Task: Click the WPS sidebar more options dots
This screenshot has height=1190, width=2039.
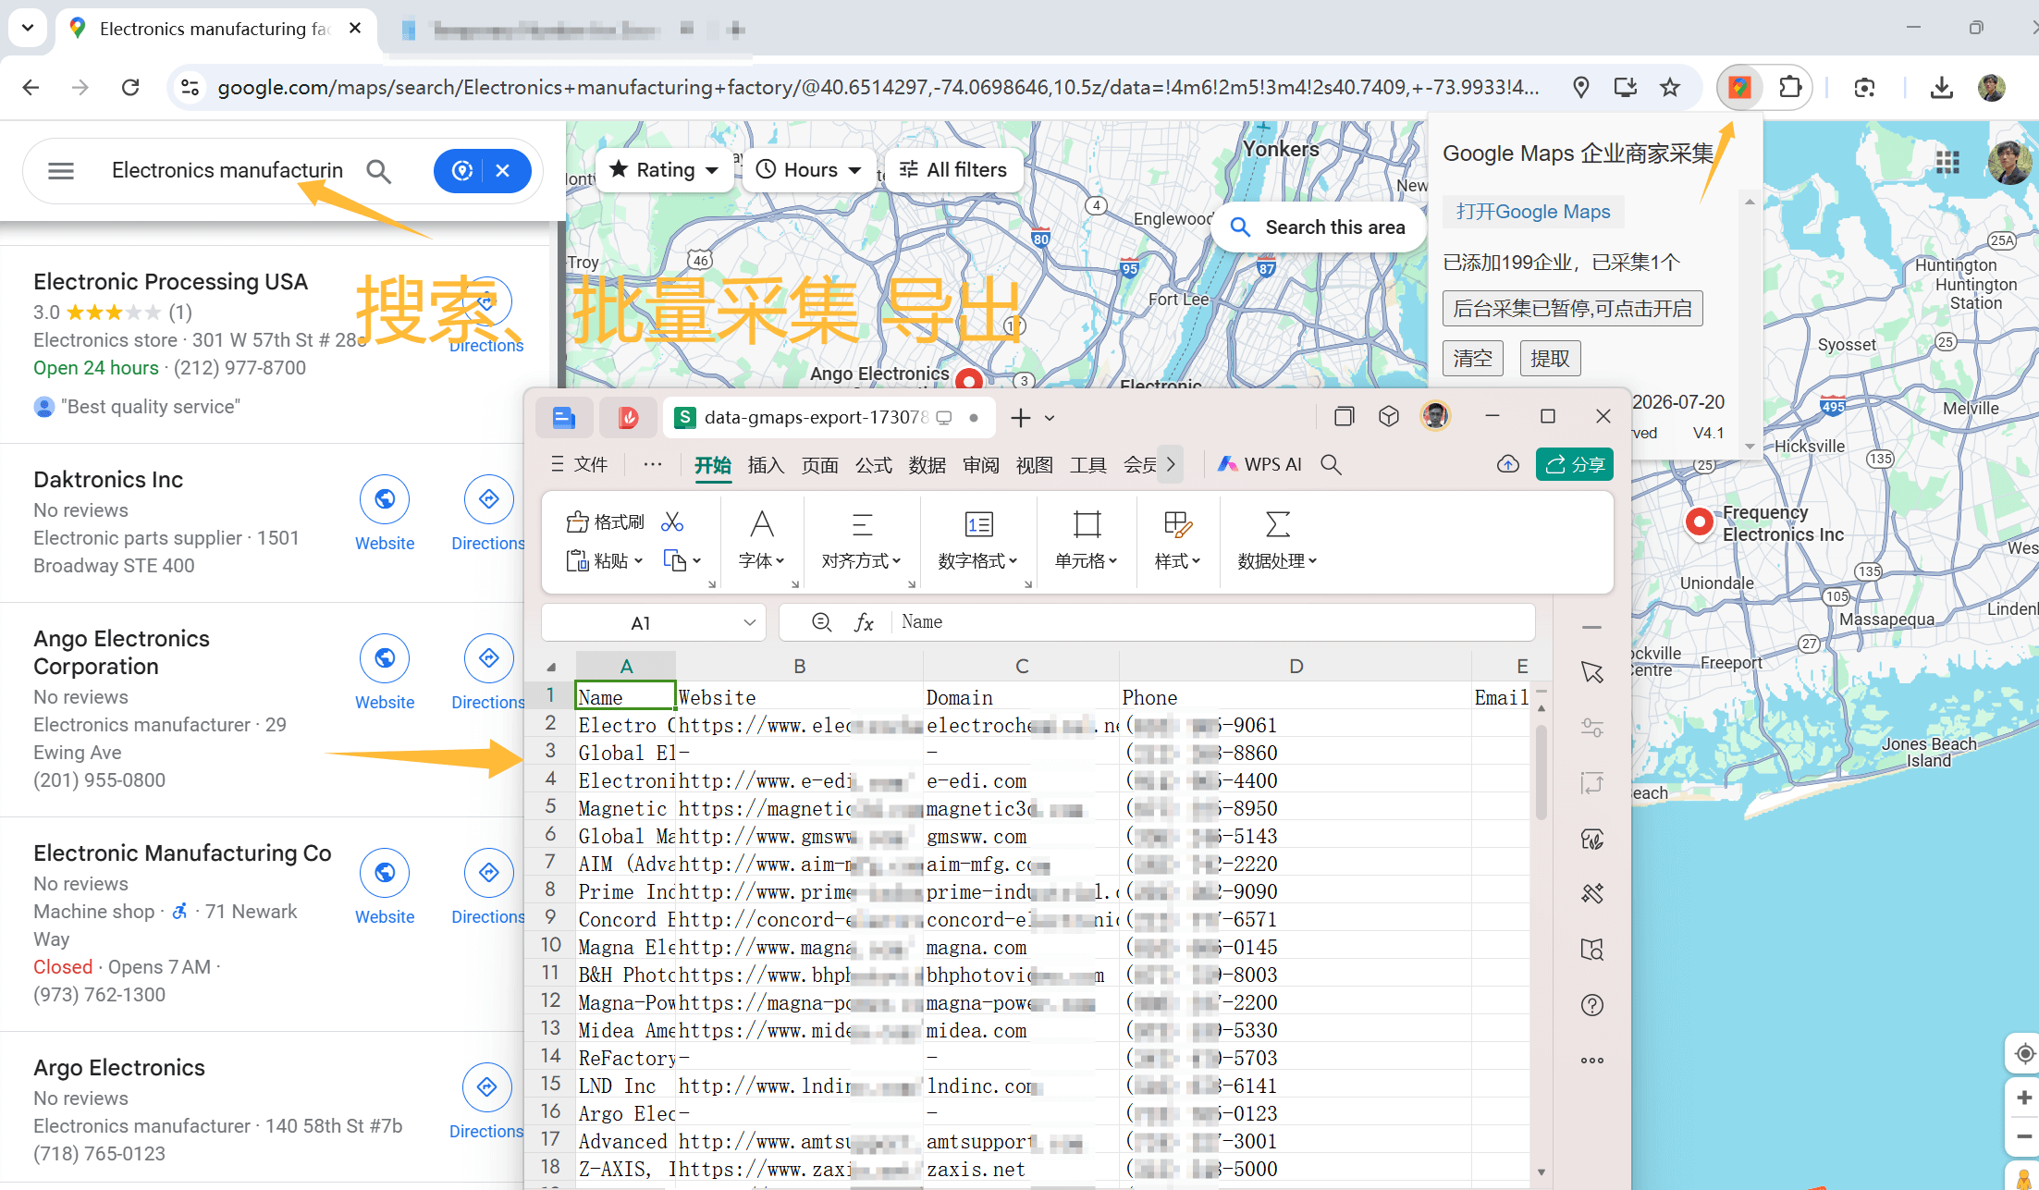Action: coord(1591,1061)
